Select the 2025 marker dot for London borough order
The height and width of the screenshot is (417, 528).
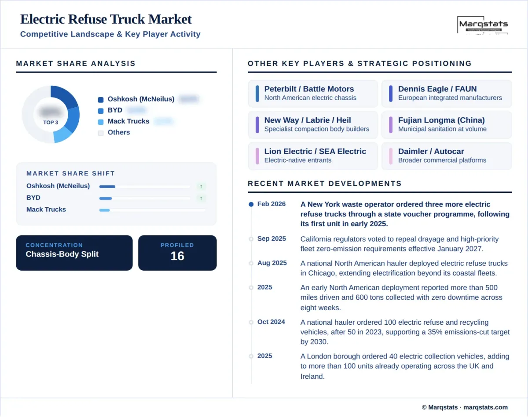251,356
